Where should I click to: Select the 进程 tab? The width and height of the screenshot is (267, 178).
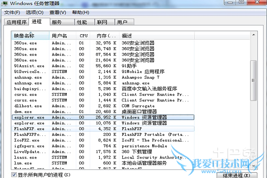click(x=39, y=22)
